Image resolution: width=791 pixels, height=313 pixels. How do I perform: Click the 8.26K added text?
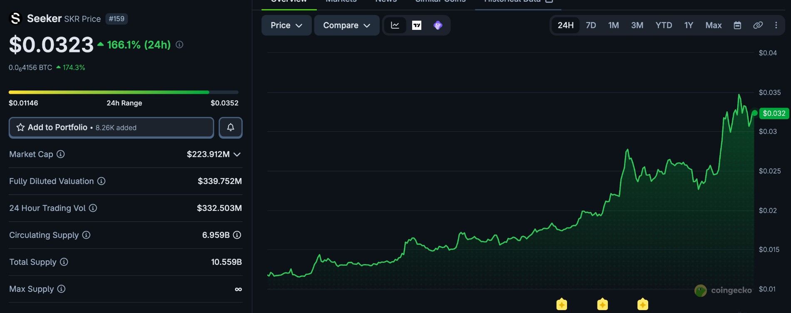click(116, 128)
